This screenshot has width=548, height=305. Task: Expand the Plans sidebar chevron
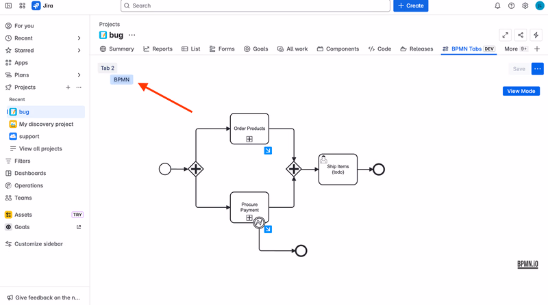pos(79,75)
